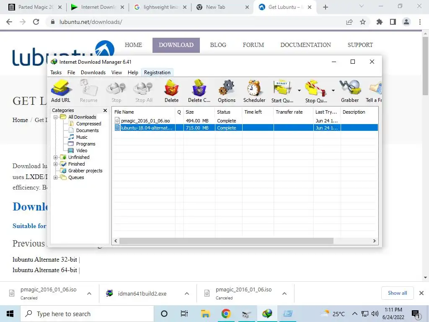Go back in browser history
Image resolution: width=429 pixels, height=322 pixels.
point(9,22)
